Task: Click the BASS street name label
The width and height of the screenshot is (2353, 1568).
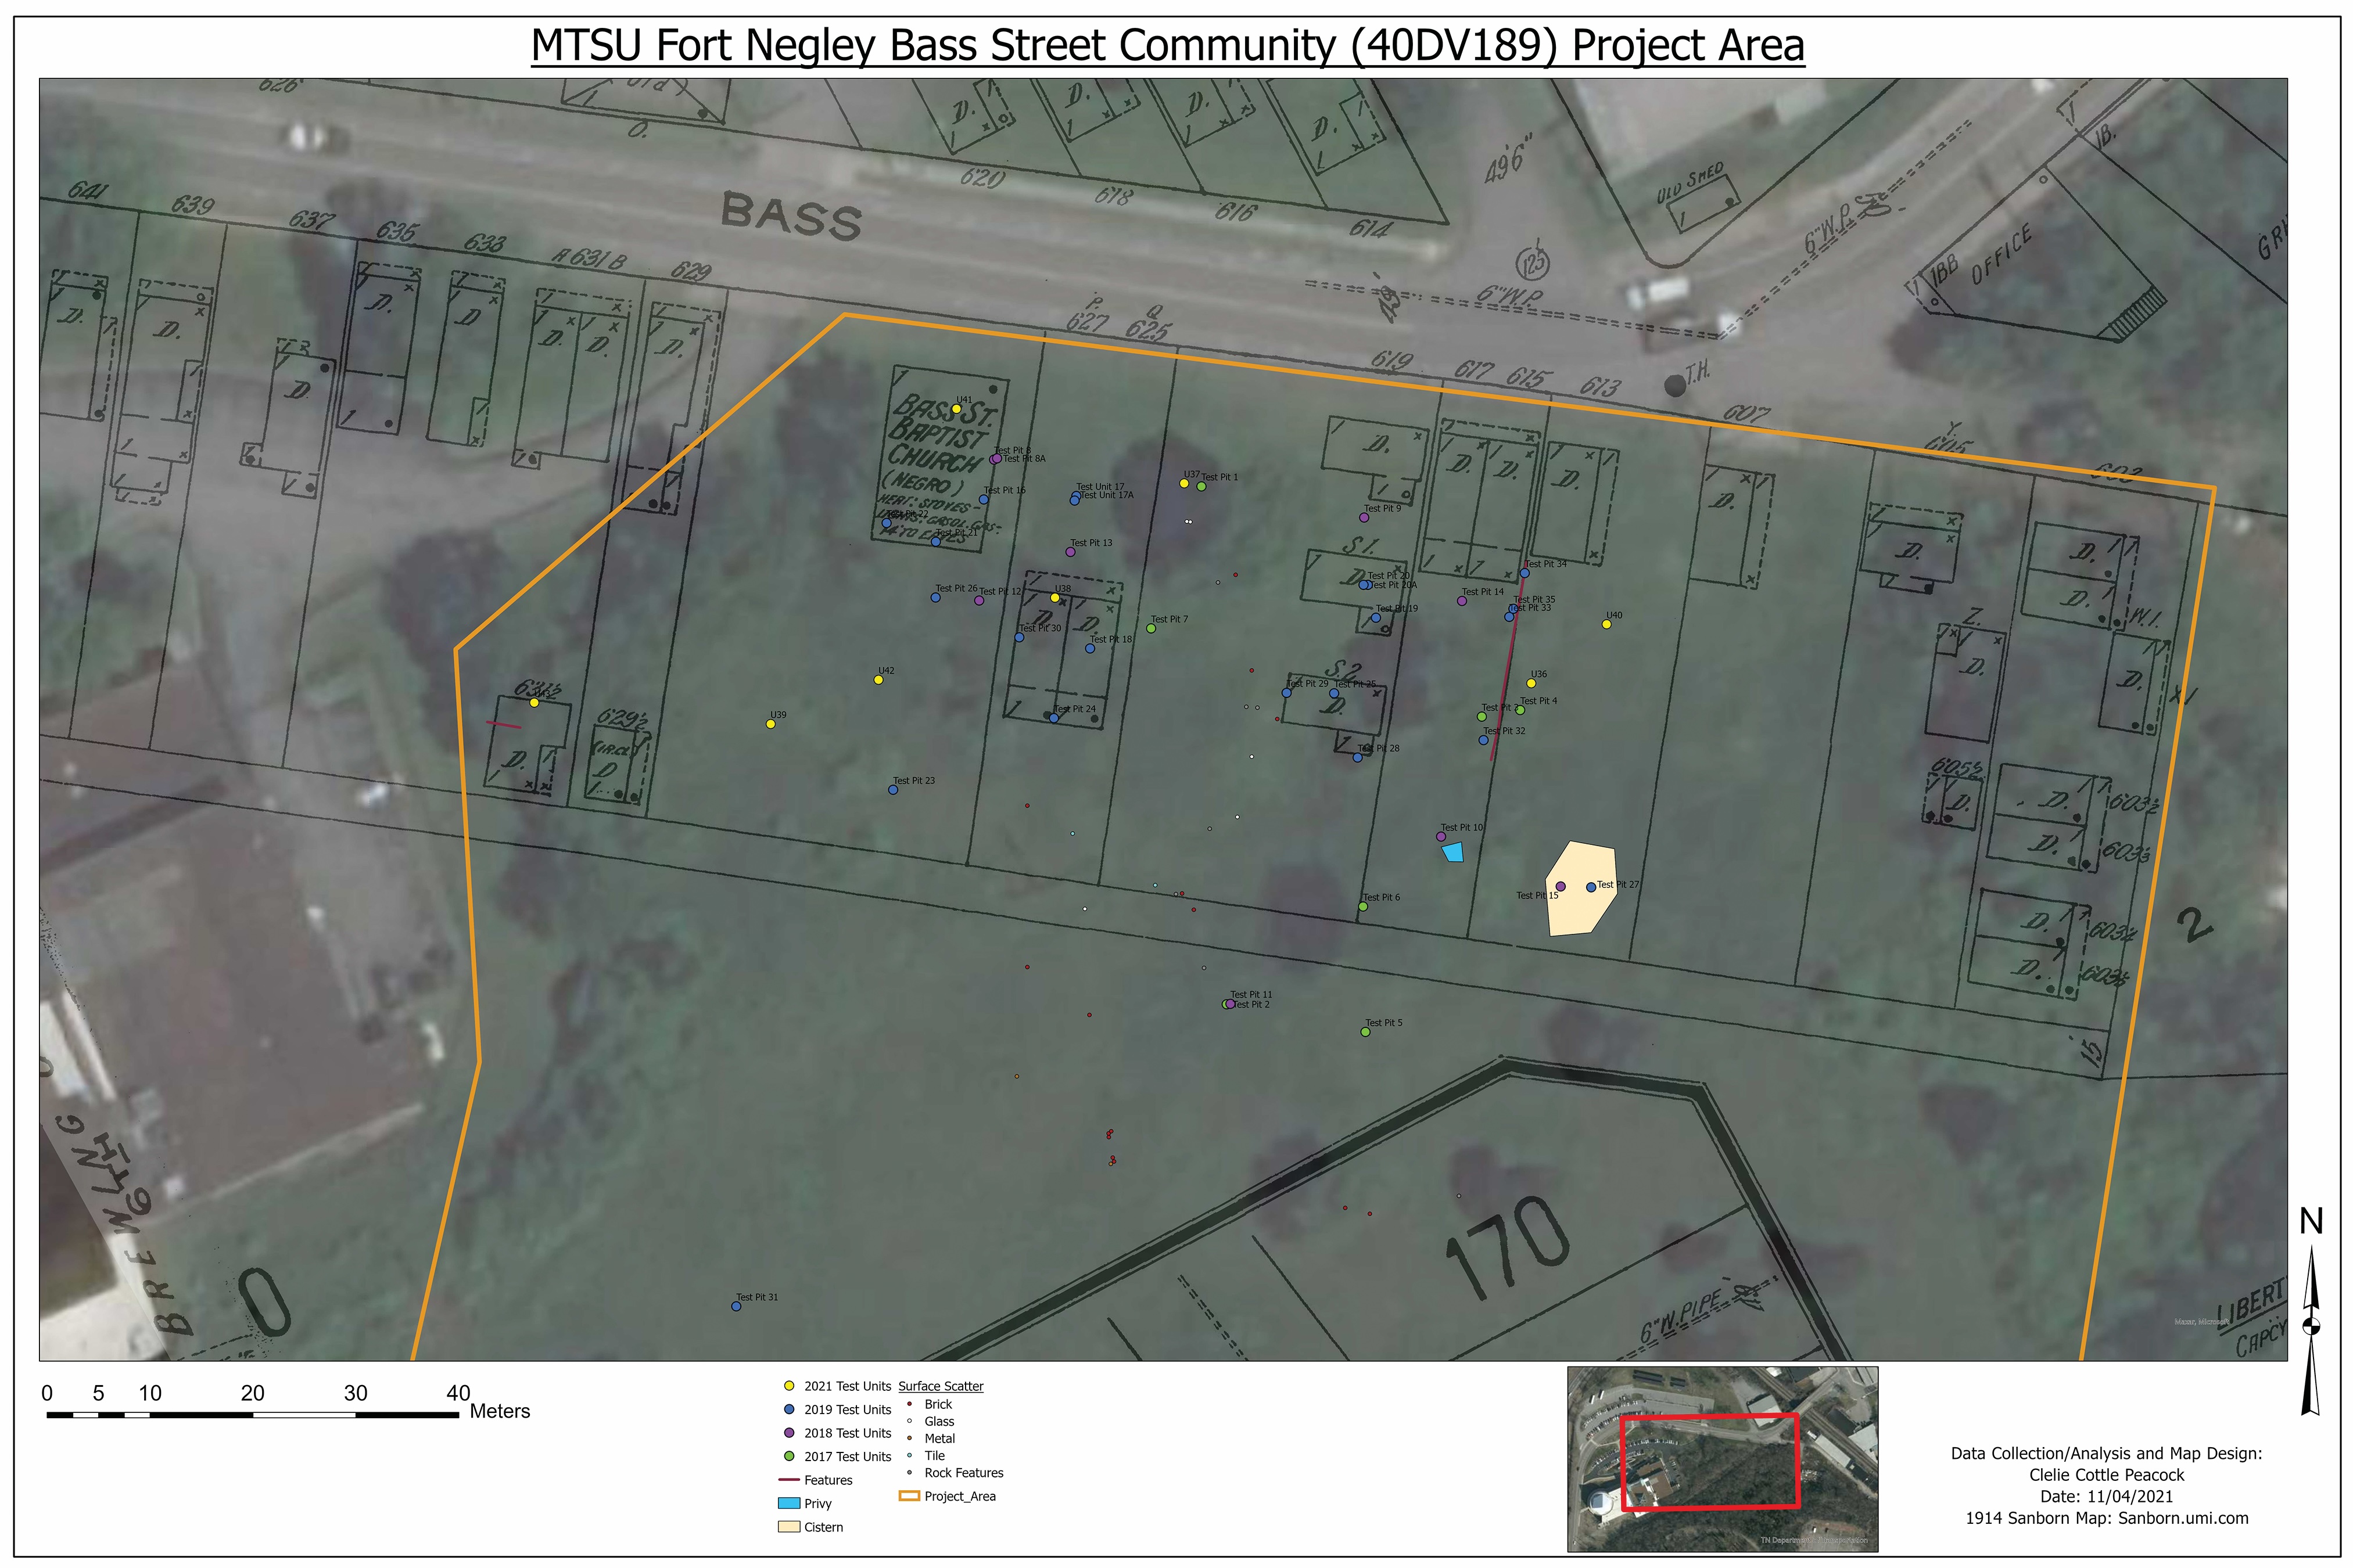Action: click(790, 217)
